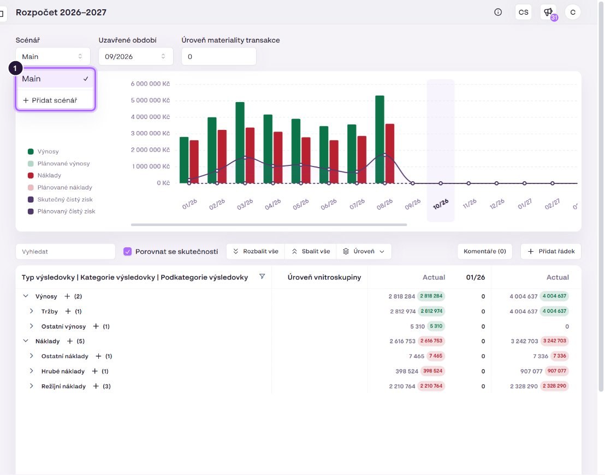Open the Scénář dropdown showing Main
605x475 pixels.
click(53, 57)
